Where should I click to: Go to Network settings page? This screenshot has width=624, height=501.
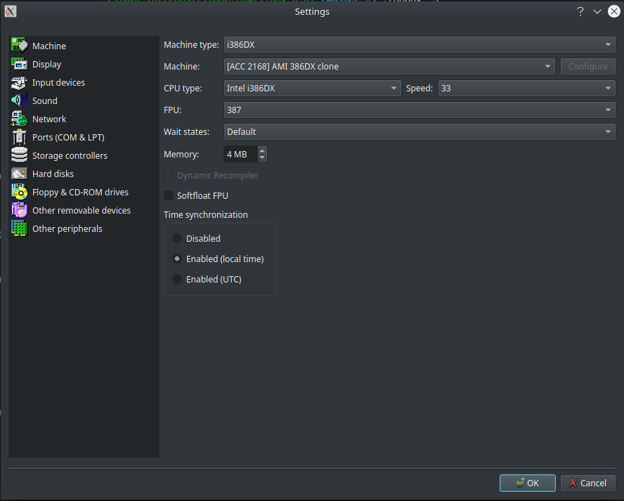pyautogui.click(x=49, y=119)
